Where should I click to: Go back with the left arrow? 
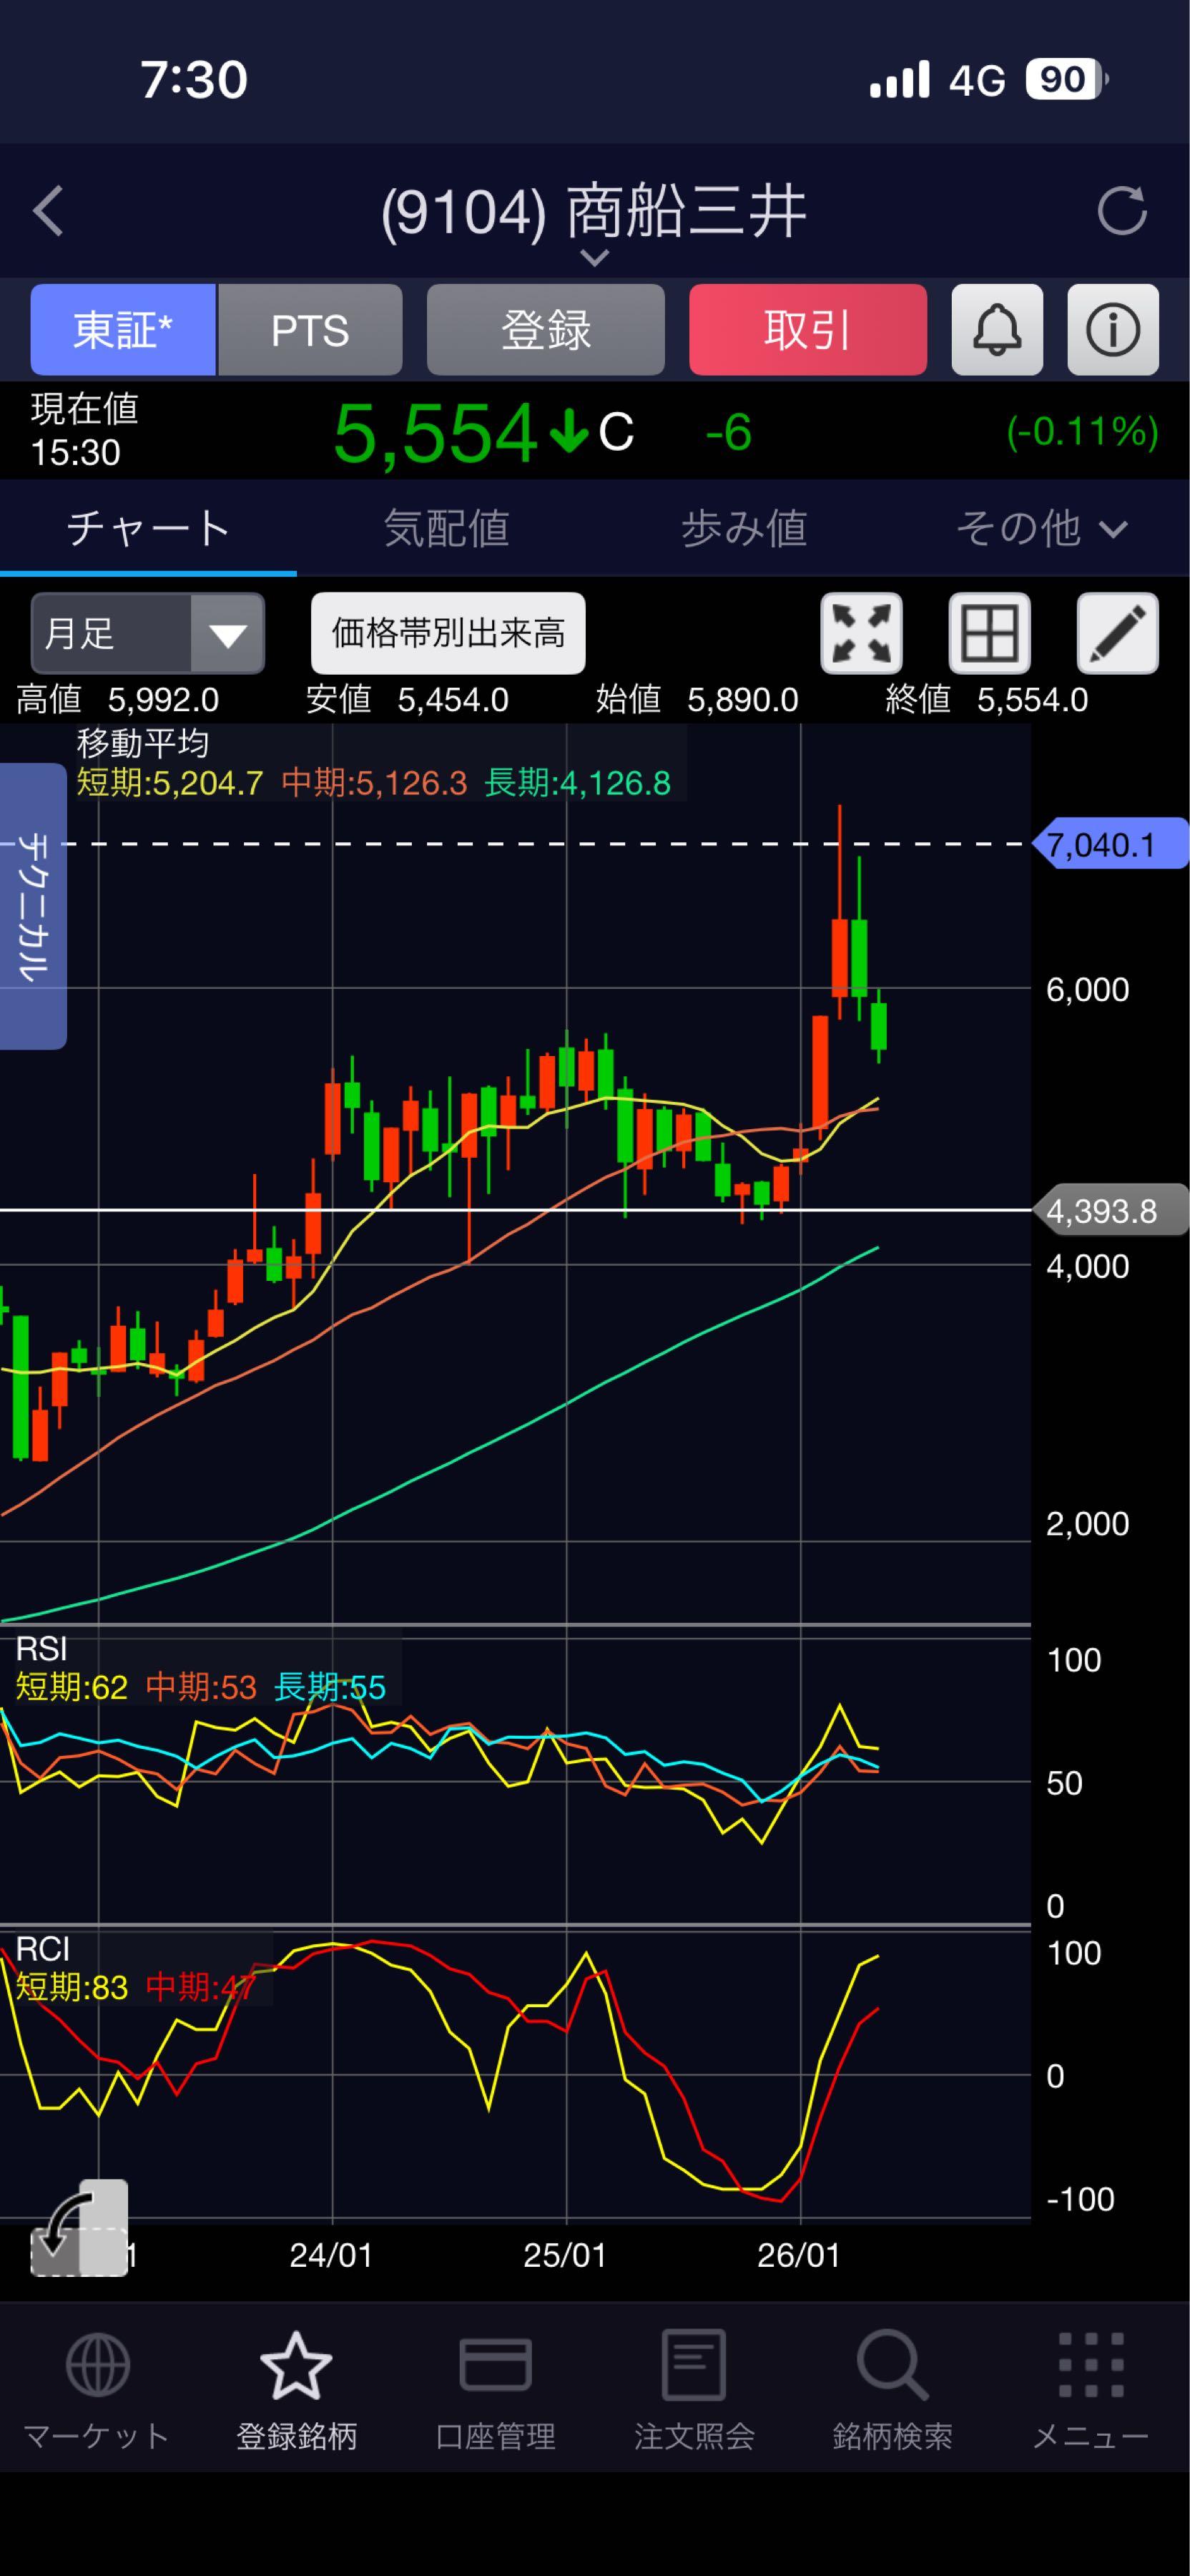pyautogui.click(x=48, y=211)
